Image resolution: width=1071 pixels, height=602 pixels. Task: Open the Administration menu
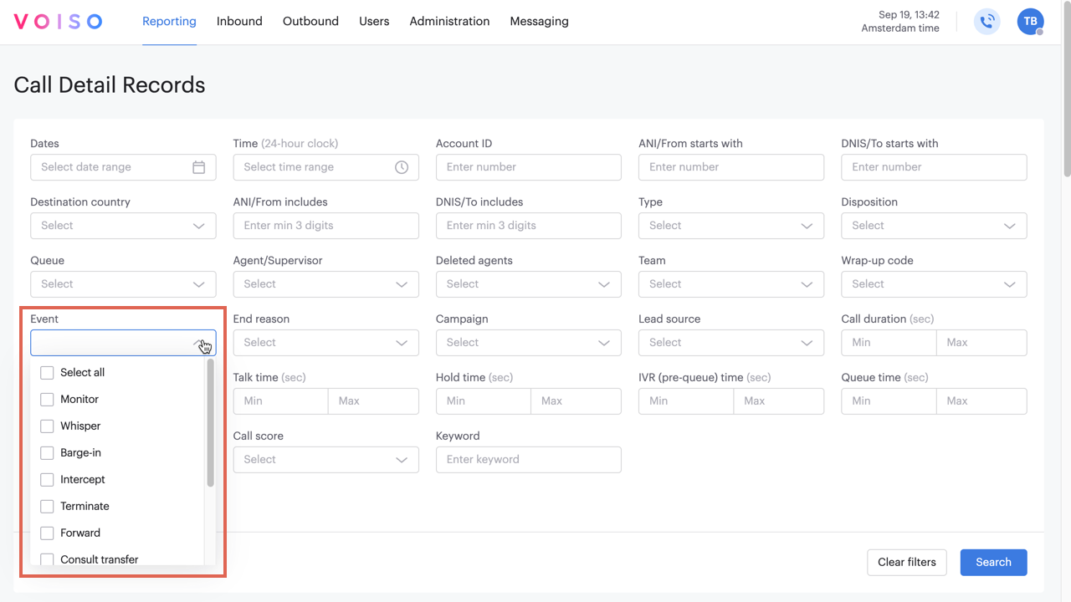[x=449, y=22]
